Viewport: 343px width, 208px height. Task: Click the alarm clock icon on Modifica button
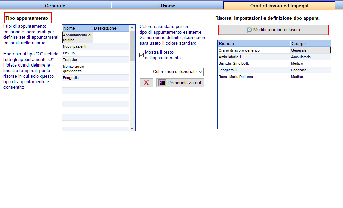tap(249, 29)
